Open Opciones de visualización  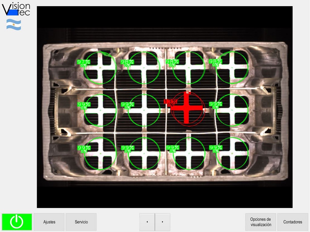pyautogui.click(x=261, y=222)
